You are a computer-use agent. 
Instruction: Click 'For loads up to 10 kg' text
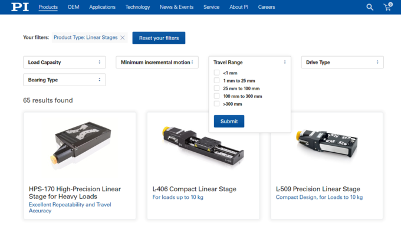(178, 197)
